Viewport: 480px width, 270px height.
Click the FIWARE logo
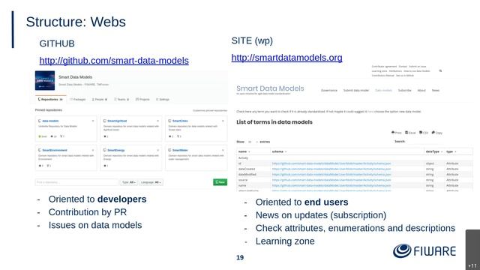tap(424, 251)
